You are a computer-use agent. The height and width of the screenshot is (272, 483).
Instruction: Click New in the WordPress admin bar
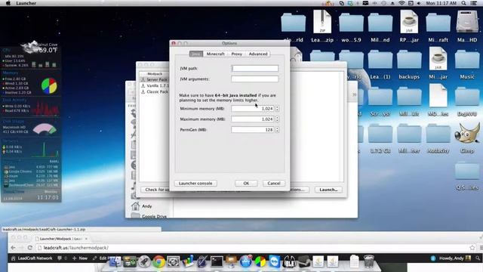pos(80,258)
